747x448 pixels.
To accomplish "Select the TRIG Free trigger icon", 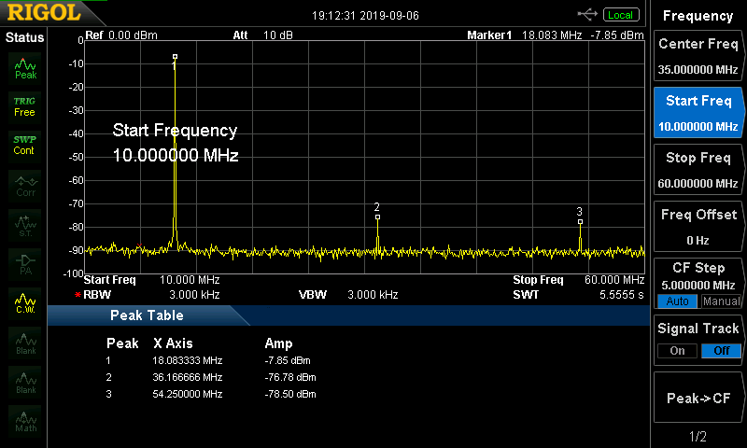I will pos(25,105).
